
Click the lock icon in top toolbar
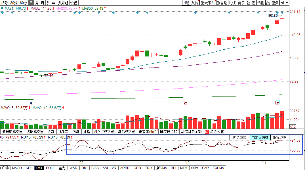click(x=268, y=3)
